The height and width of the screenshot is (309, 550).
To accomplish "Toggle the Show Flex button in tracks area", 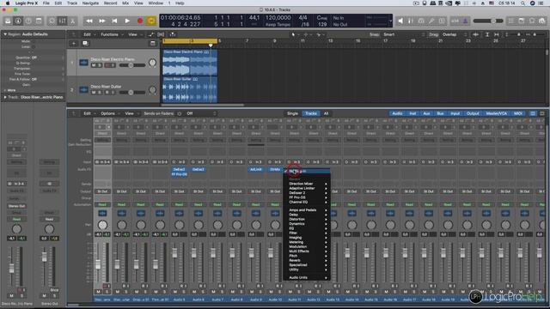I will click(161, 34).
